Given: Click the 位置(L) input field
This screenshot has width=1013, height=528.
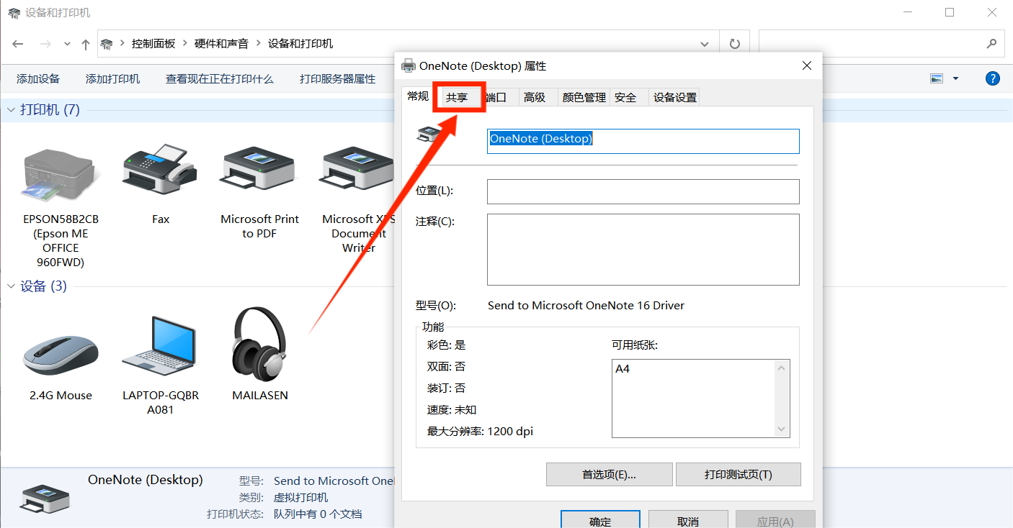Looking at the screenshot, I should (x=643, y=191).
